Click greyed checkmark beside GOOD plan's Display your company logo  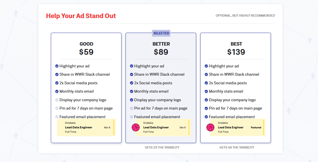click(x=57, y=100)
